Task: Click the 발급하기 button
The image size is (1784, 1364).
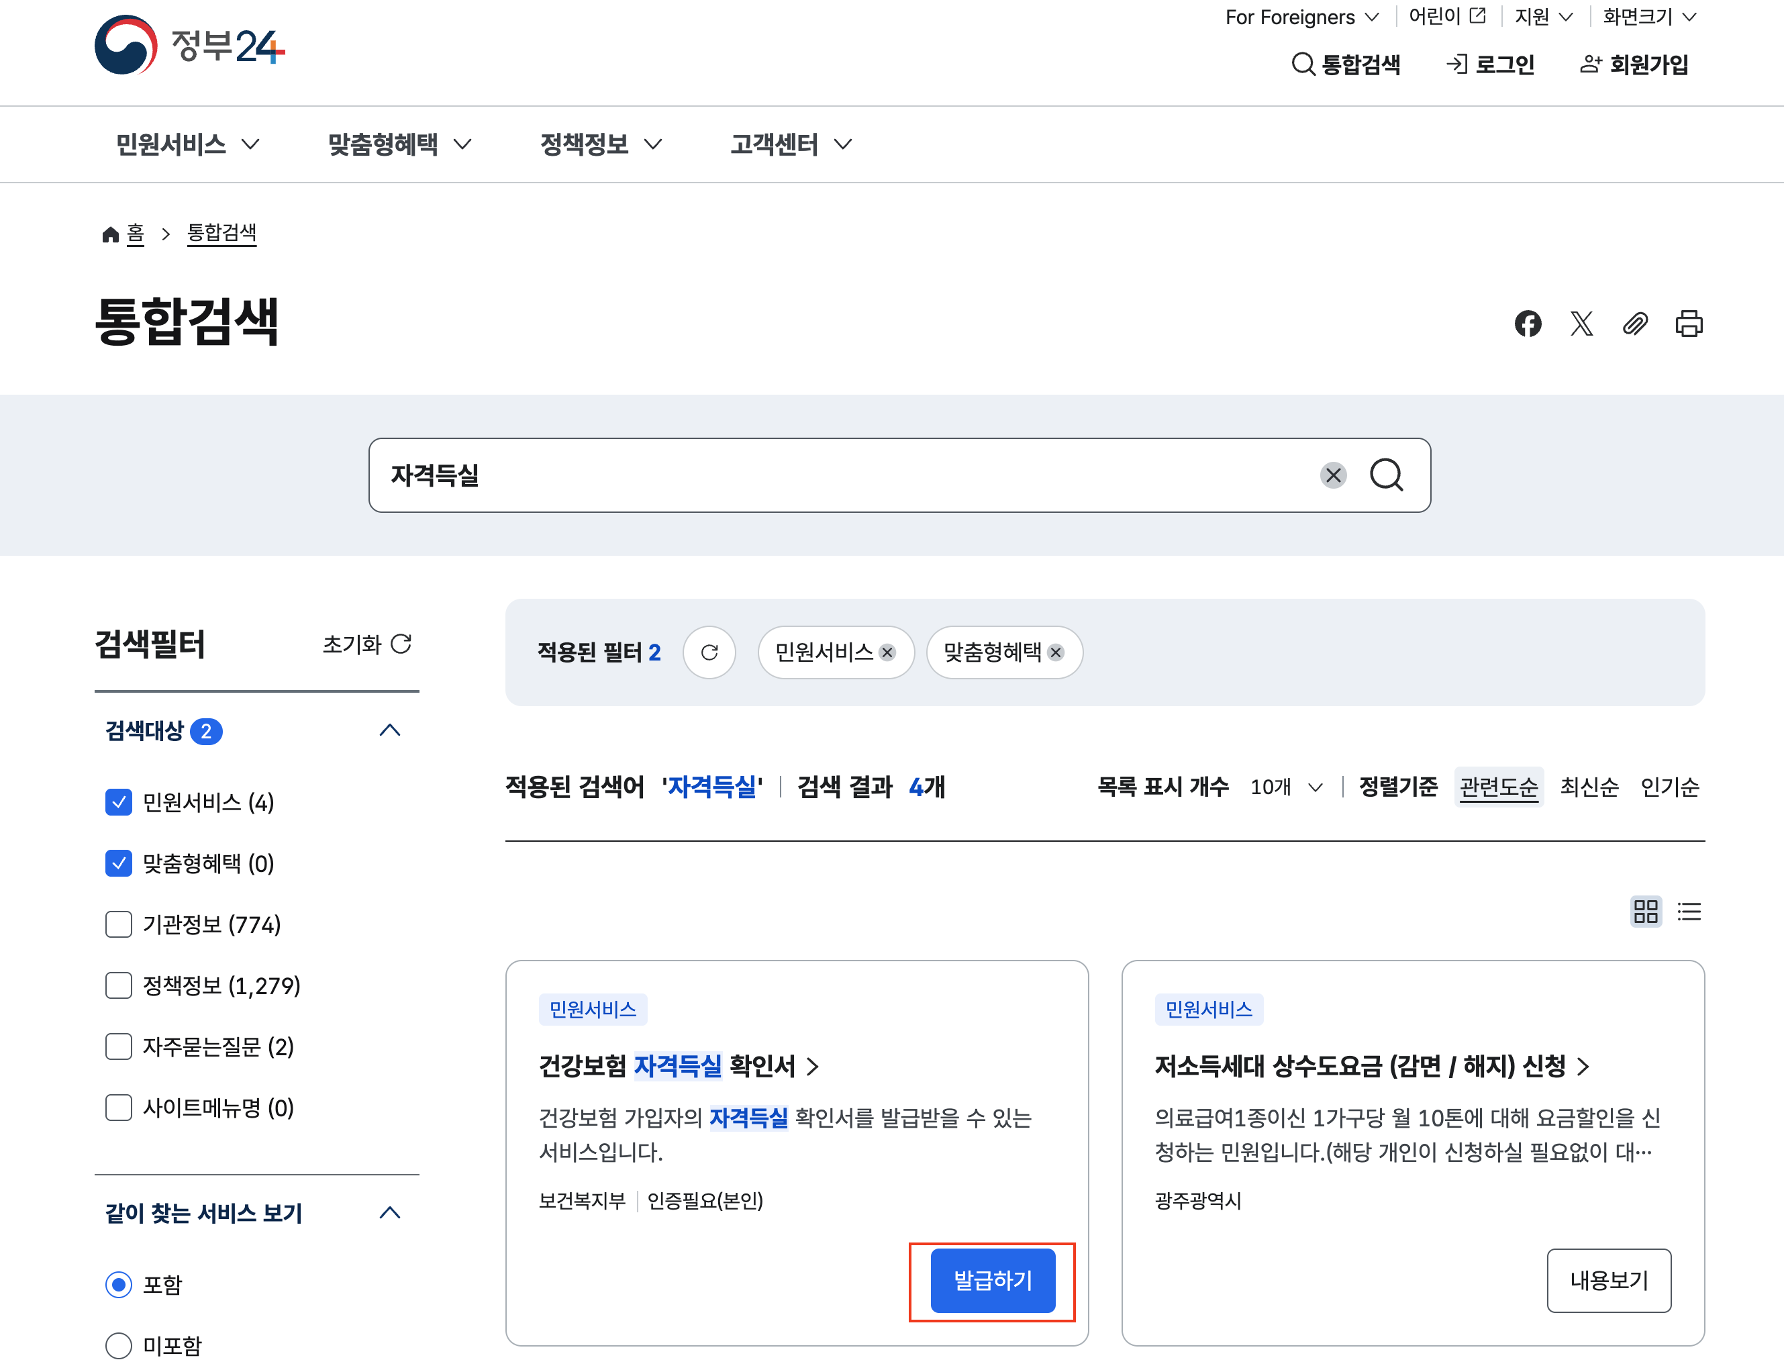Action: [992, 1280]
